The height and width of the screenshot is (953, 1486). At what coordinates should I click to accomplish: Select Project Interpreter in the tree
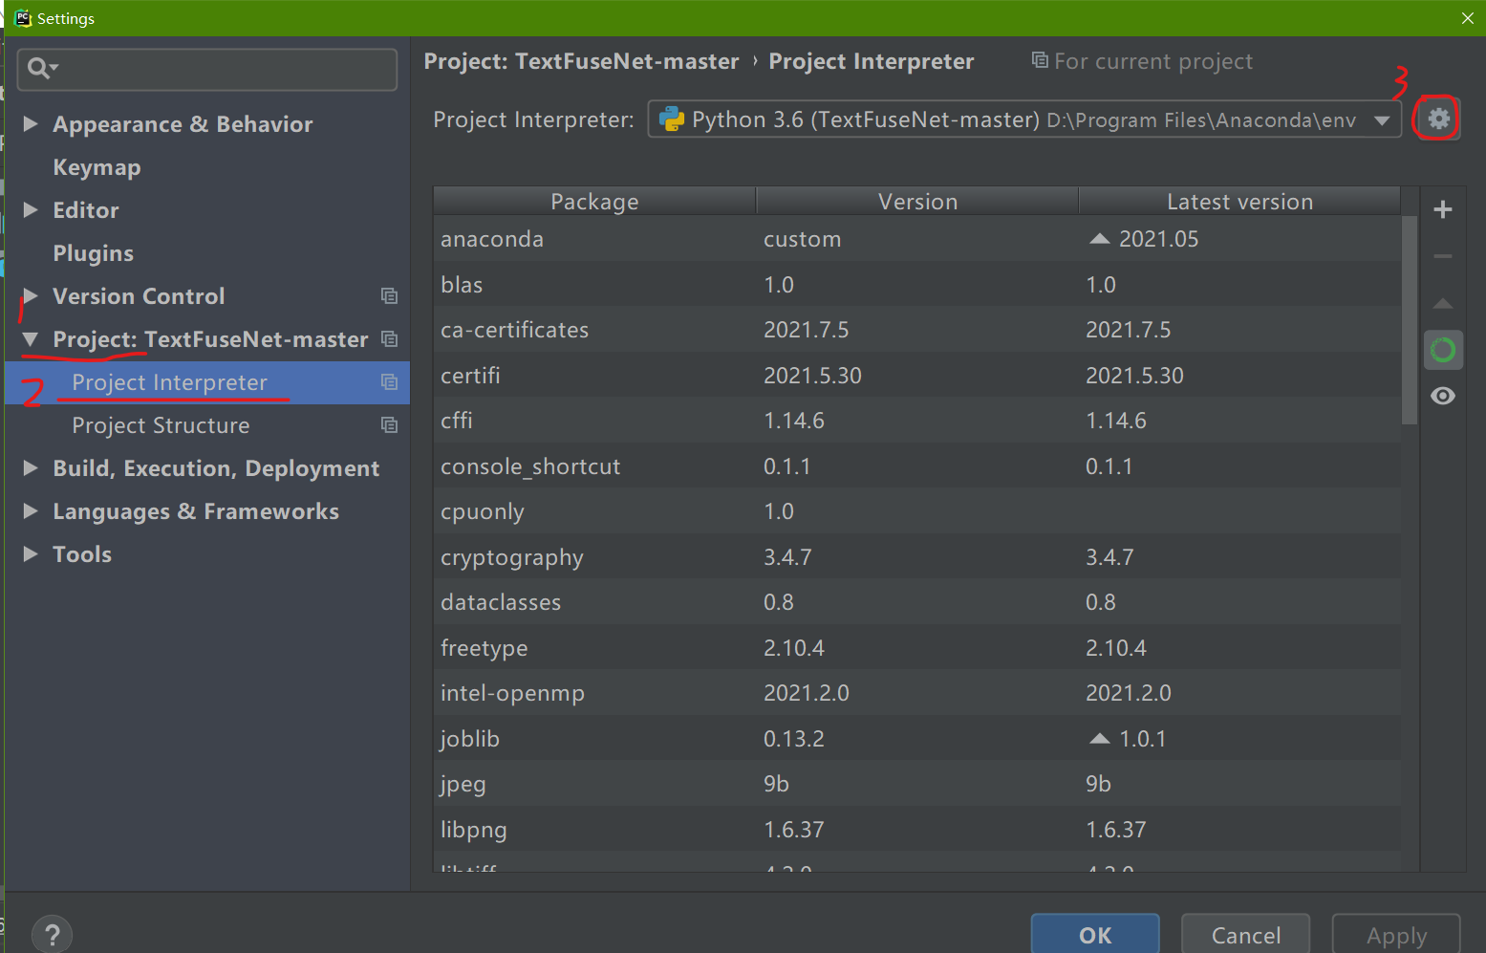[x=207, y=382]
